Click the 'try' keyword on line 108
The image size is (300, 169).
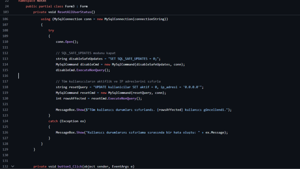(x=51, y=30)
